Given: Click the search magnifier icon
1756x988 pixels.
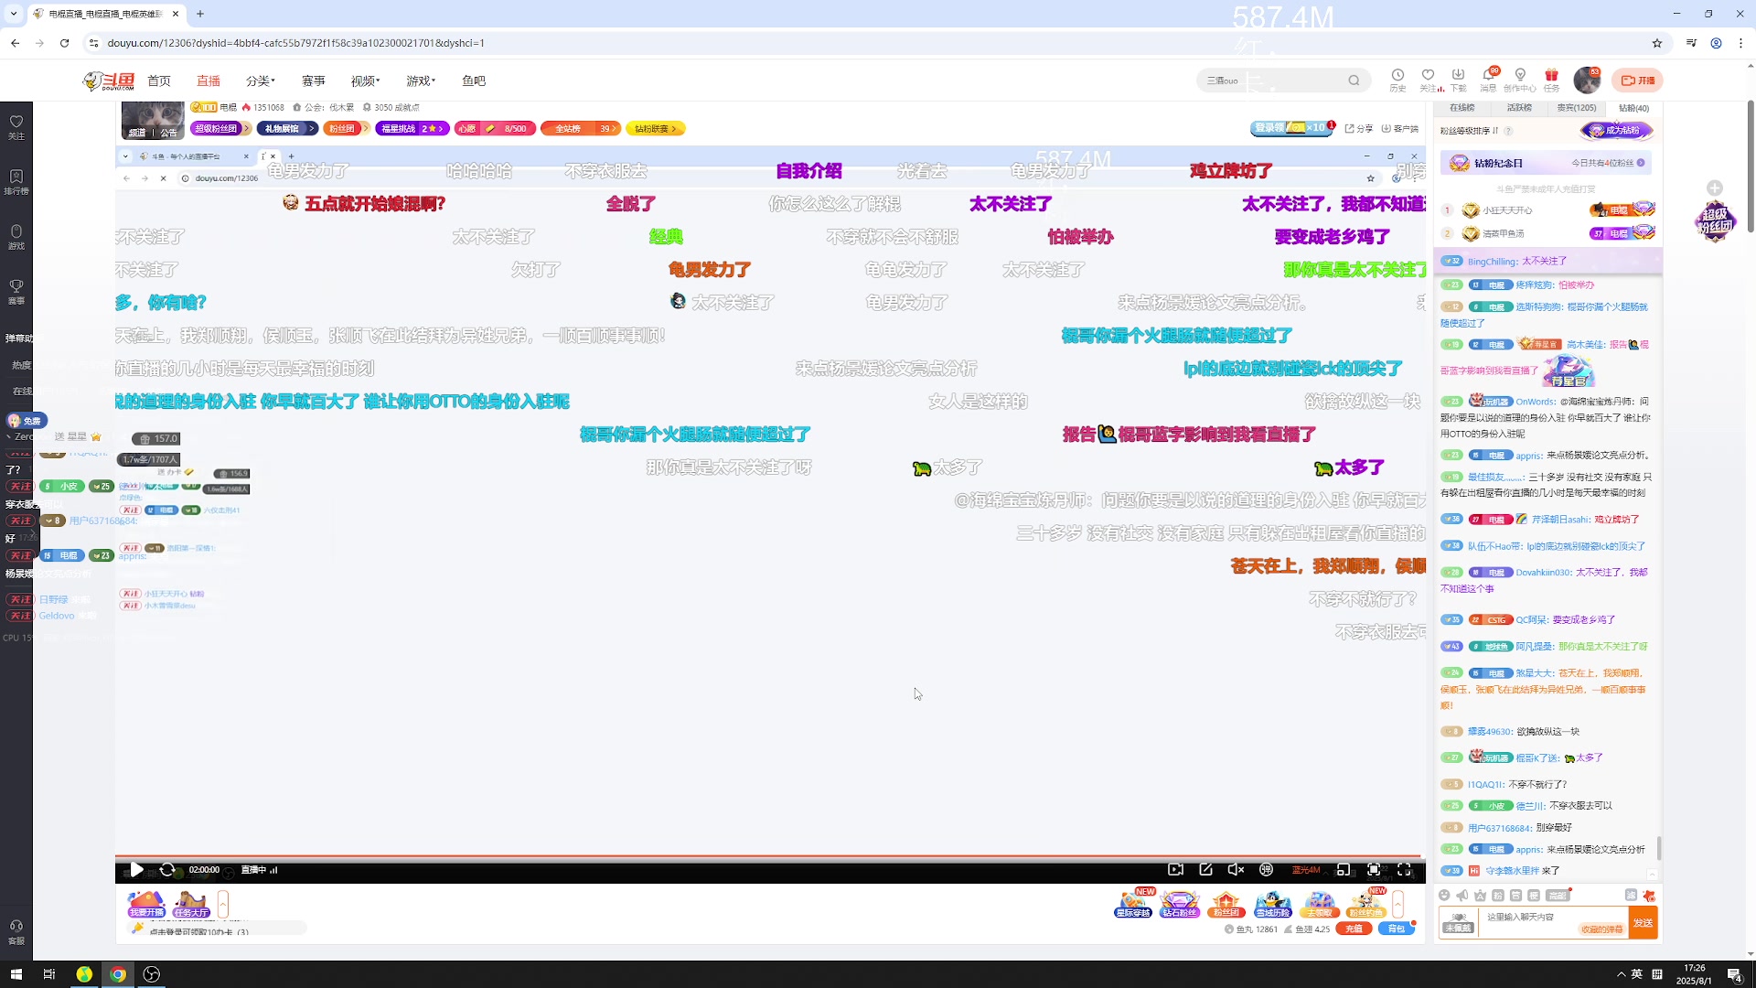Looking at the screenshot, I should click(1354, 81).
